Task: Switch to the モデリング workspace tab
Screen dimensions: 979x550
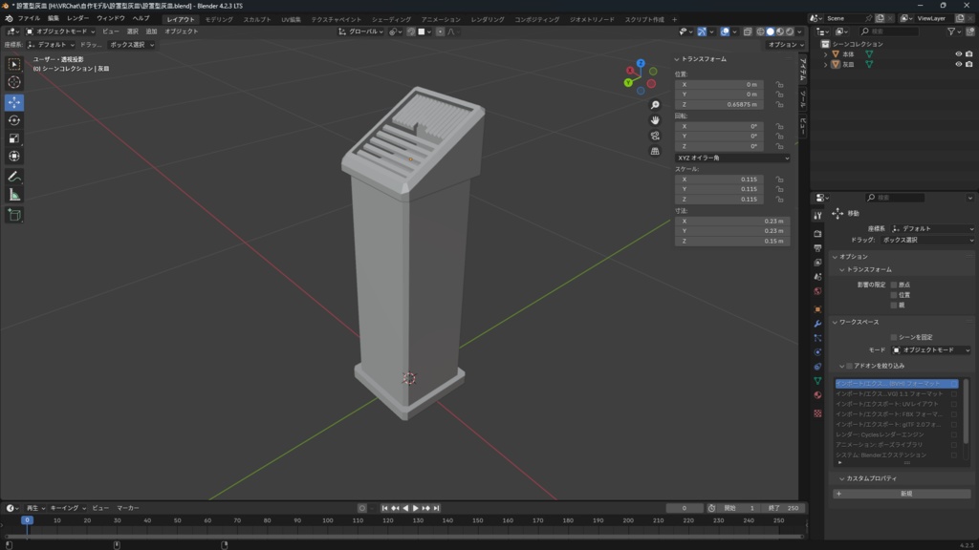Action: [x=219, y=19]
